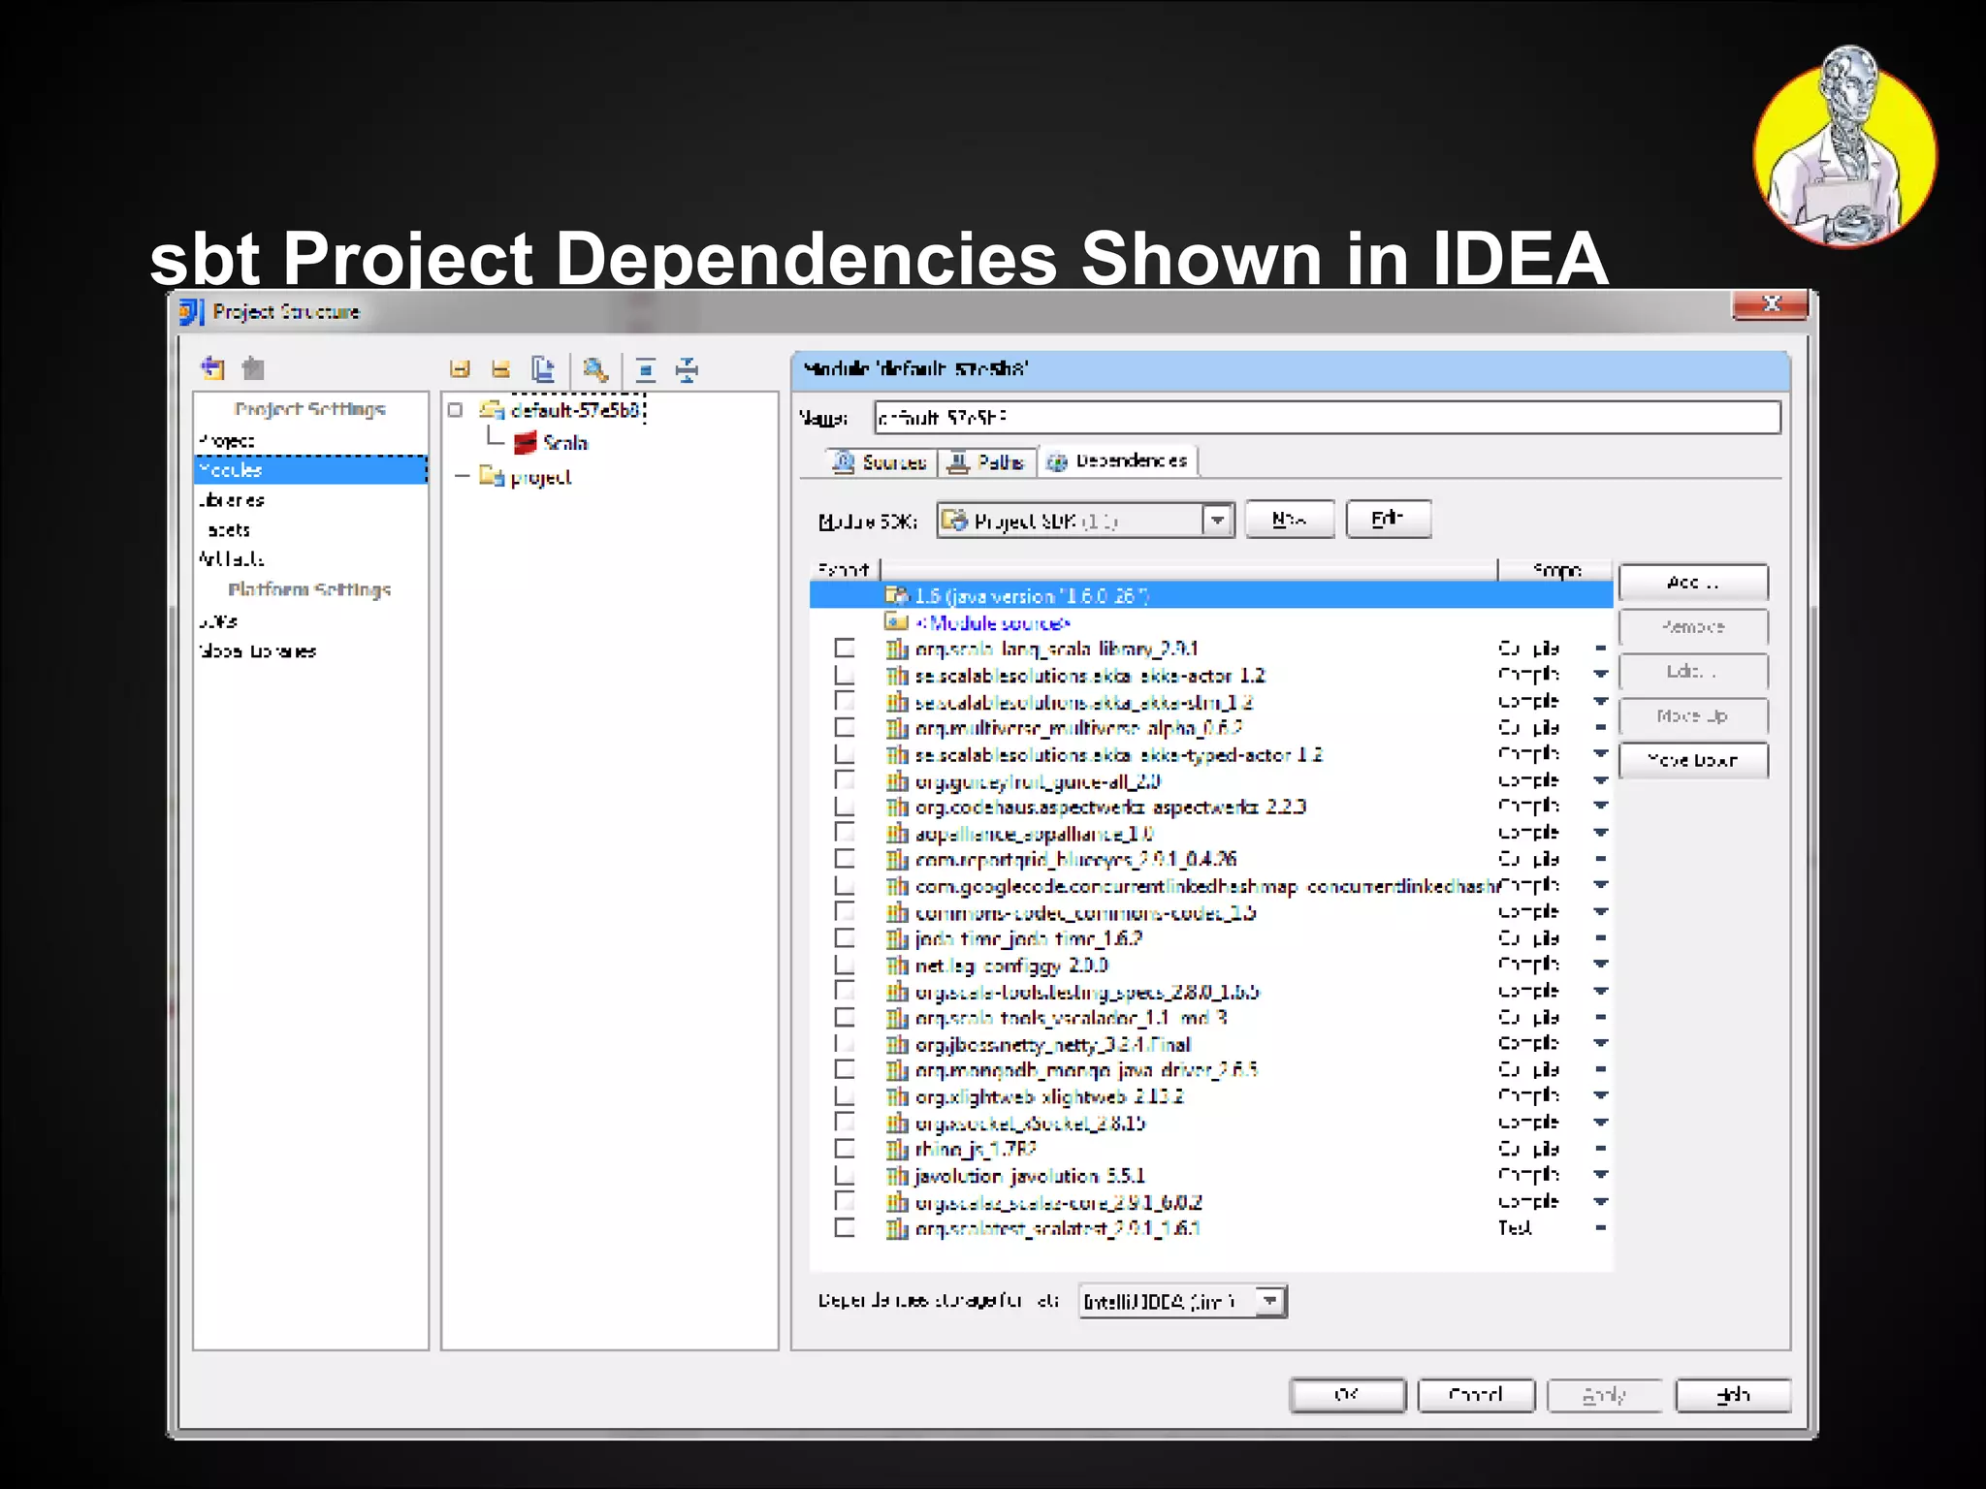1986x1489 pixels.
Task: Click the IntelliJ logo in the title bar
Action: pyautogui.click(x=192, y=312)
